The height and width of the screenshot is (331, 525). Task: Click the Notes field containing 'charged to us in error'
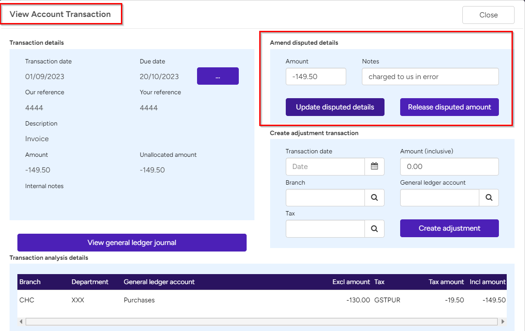click(x=430, y=76)
